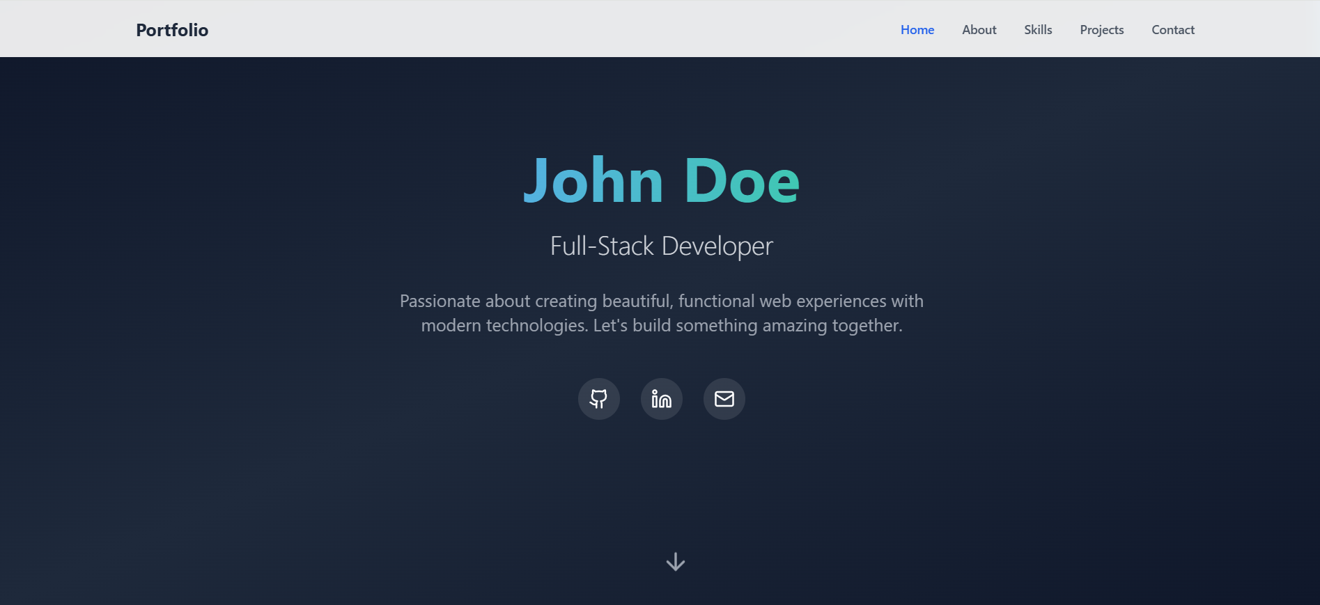This screenshot has width=1320, height=605.
Task: Open the GitHub profile icon
Action: click(x=598, y=399)
